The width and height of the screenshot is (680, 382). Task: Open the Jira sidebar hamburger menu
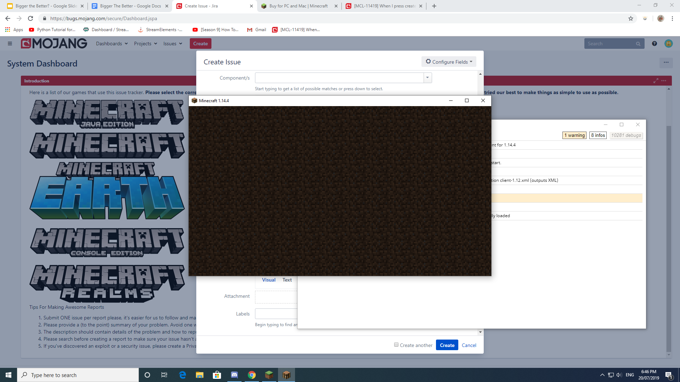coord(10,44)
